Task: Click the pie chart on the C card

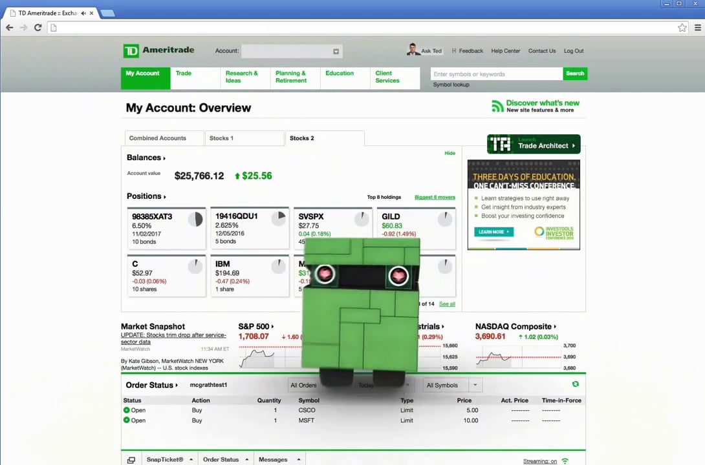Action: (x=195, y=267)
